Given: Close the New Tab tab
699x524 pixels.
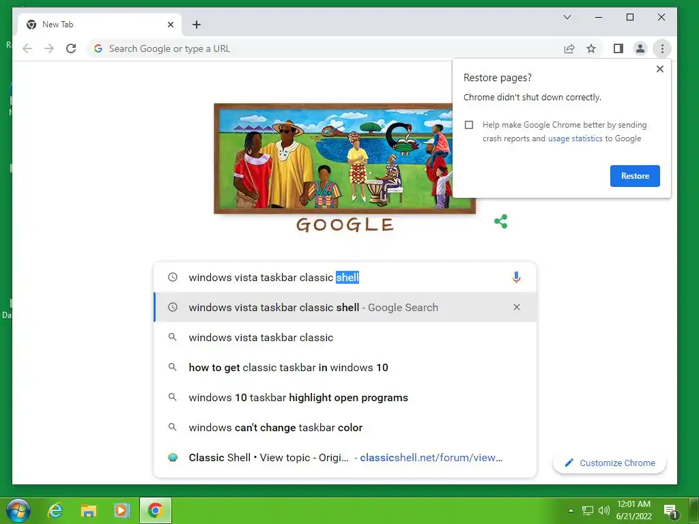Looking at the screenshot, I should click(x=170, y=25).
